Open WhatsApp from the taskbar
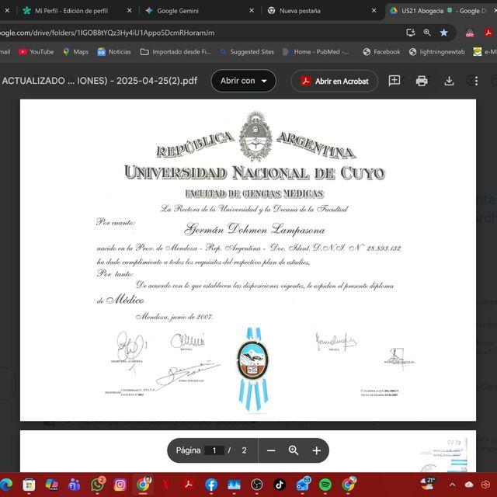Screen dimensions: 497x497 pos(97,485)
